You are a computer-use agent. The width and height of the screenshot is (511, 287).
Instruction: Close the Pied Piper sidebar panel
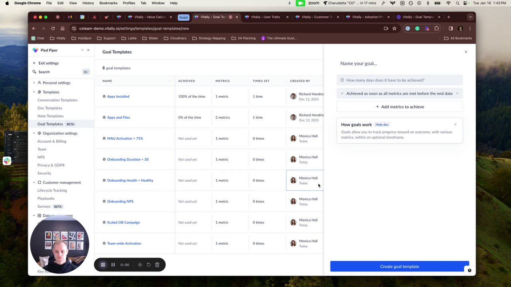coord(88,50)
